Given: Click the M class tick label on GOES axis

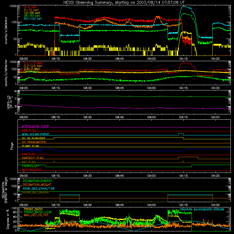Looking at the screenshot, I should (16, 91).
